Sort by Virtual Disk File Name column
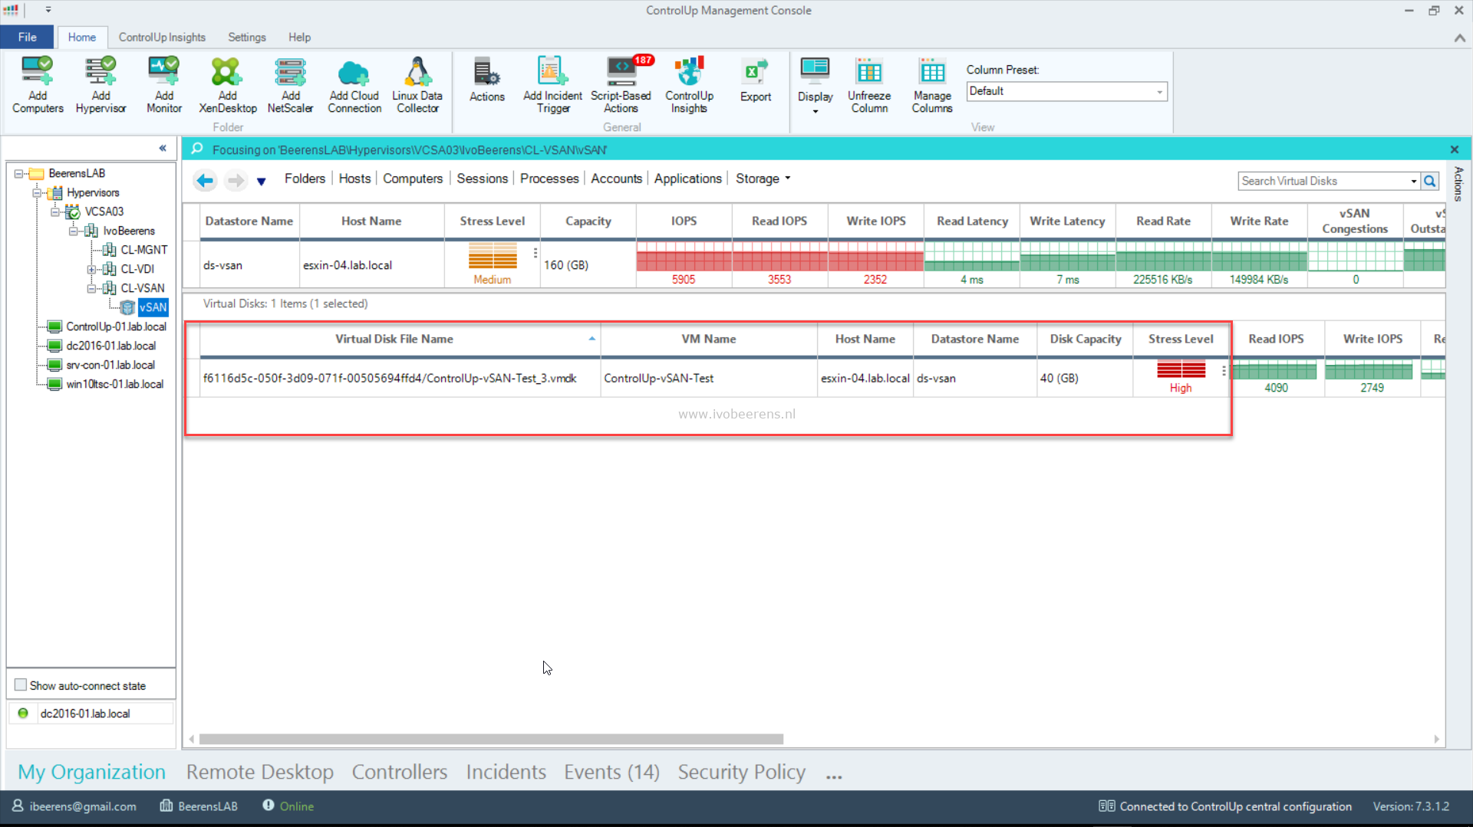The width and height of the screenshot is (1473, 827). point(394,339)
